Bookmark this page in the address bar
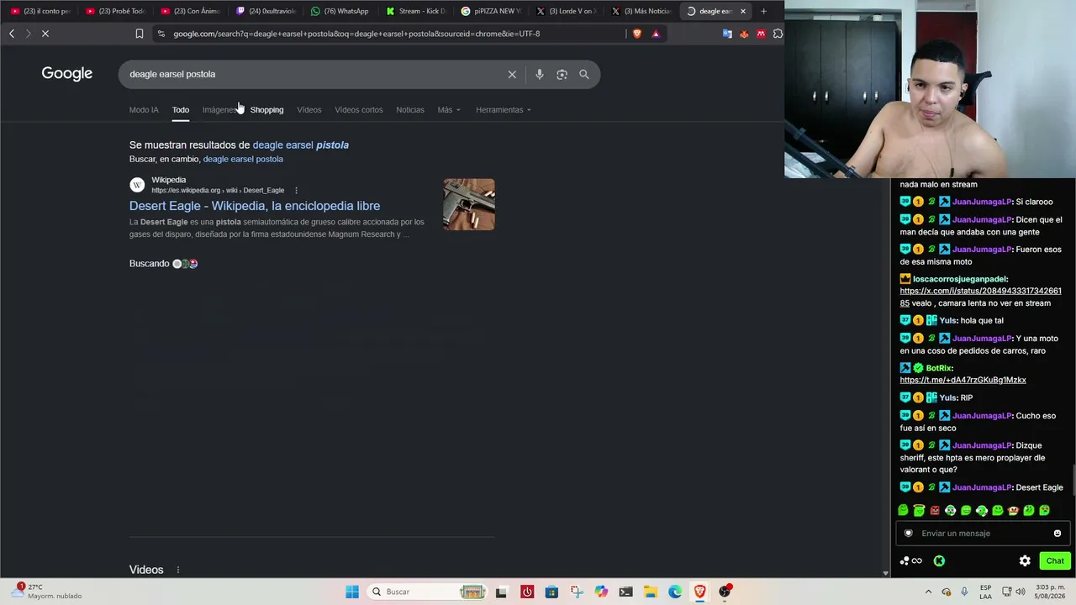The image size is (1076, 605). [x=140, y=34]
